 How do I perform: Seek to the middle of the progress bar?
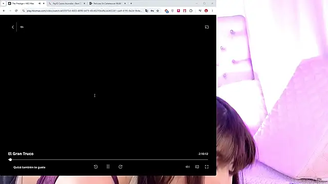tap(108, 159)
